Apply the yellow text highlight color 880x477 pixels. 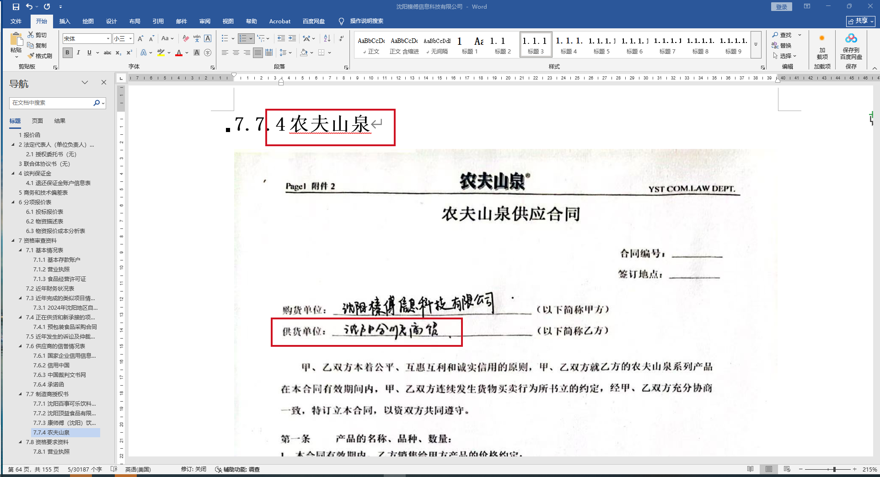click(161, 53)
